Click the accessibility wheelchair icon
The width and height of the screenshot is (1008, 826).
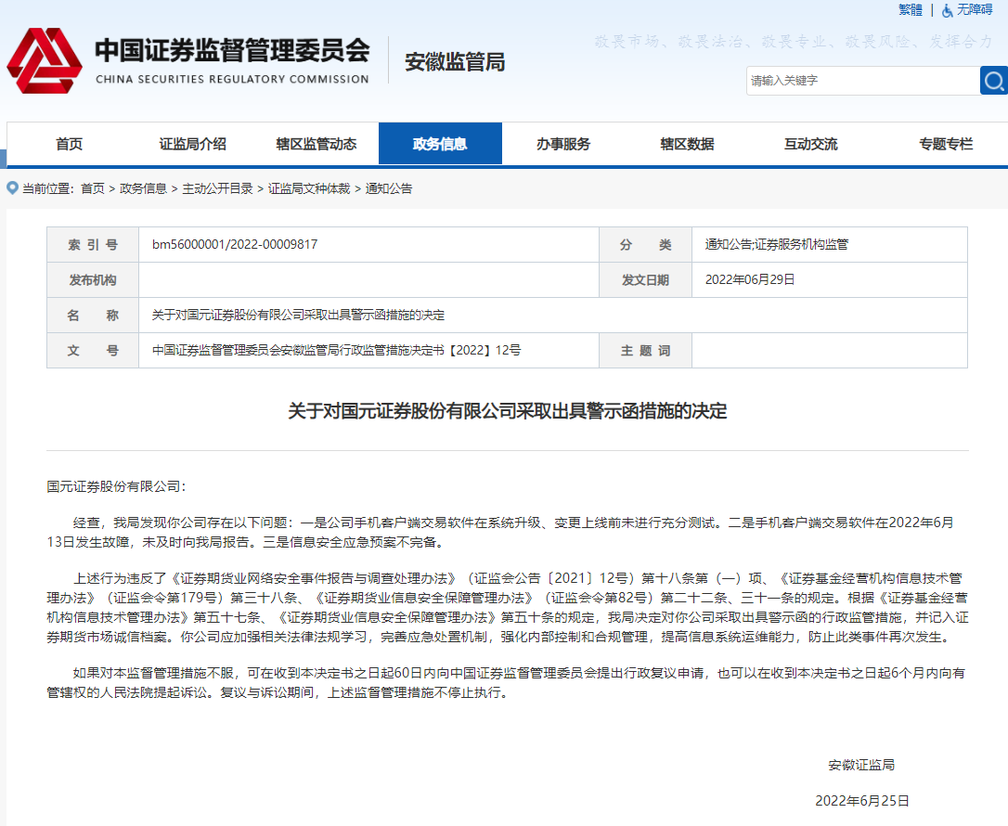947,10
